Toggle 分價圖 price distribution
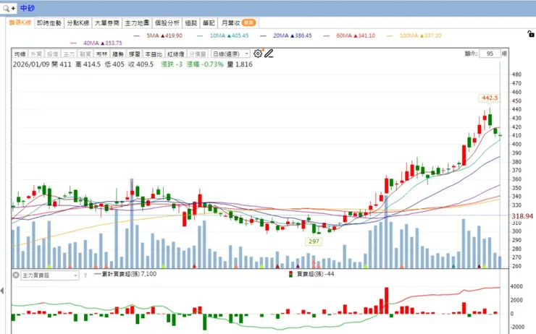The width and height of the screenshot is (536, 334). [x=198, y=54]
